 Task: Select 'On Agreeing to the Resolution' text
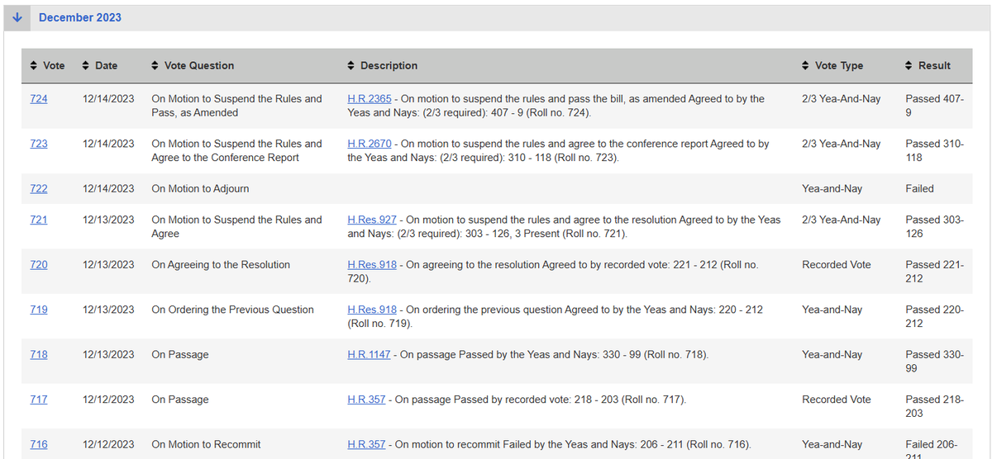(221, 265)
